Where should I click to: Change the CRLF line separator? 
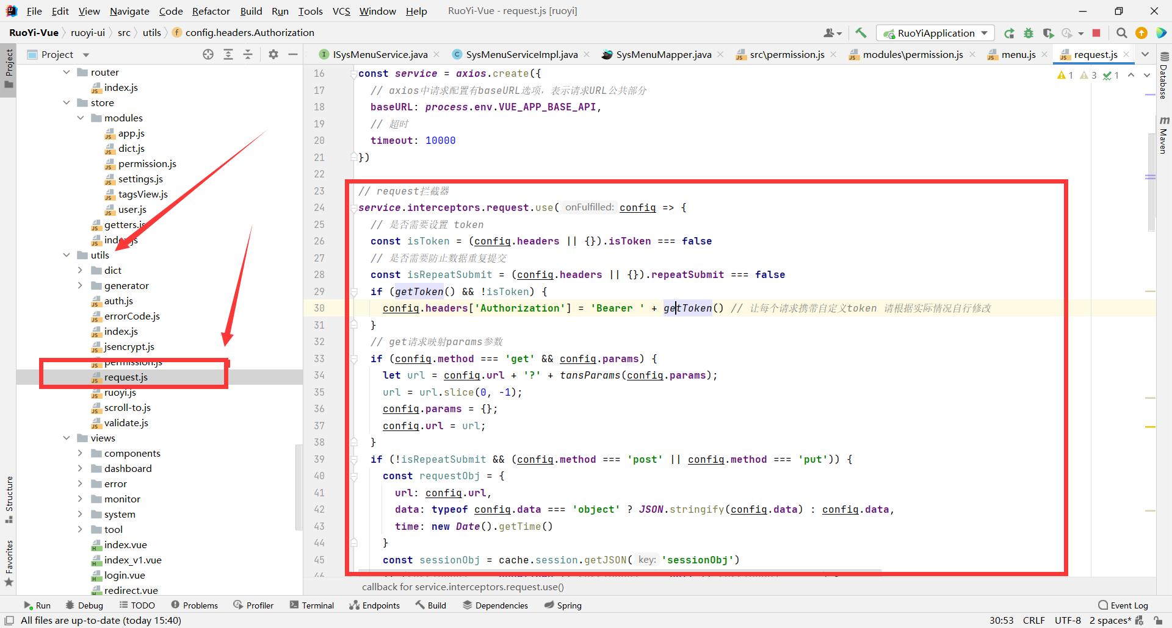(1033, 621)
